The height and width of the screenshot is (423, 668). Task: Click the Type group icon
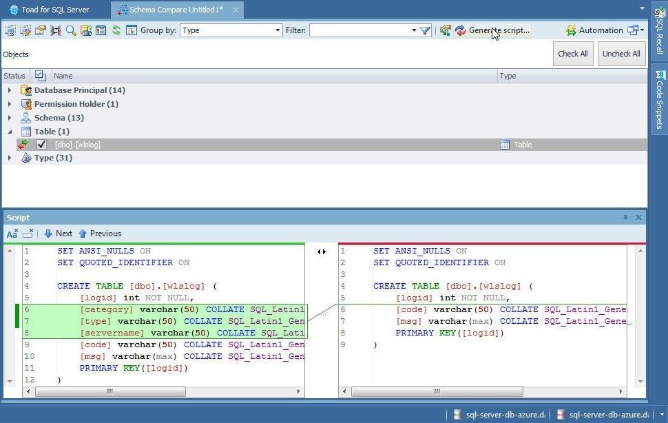tap(26, 158)
